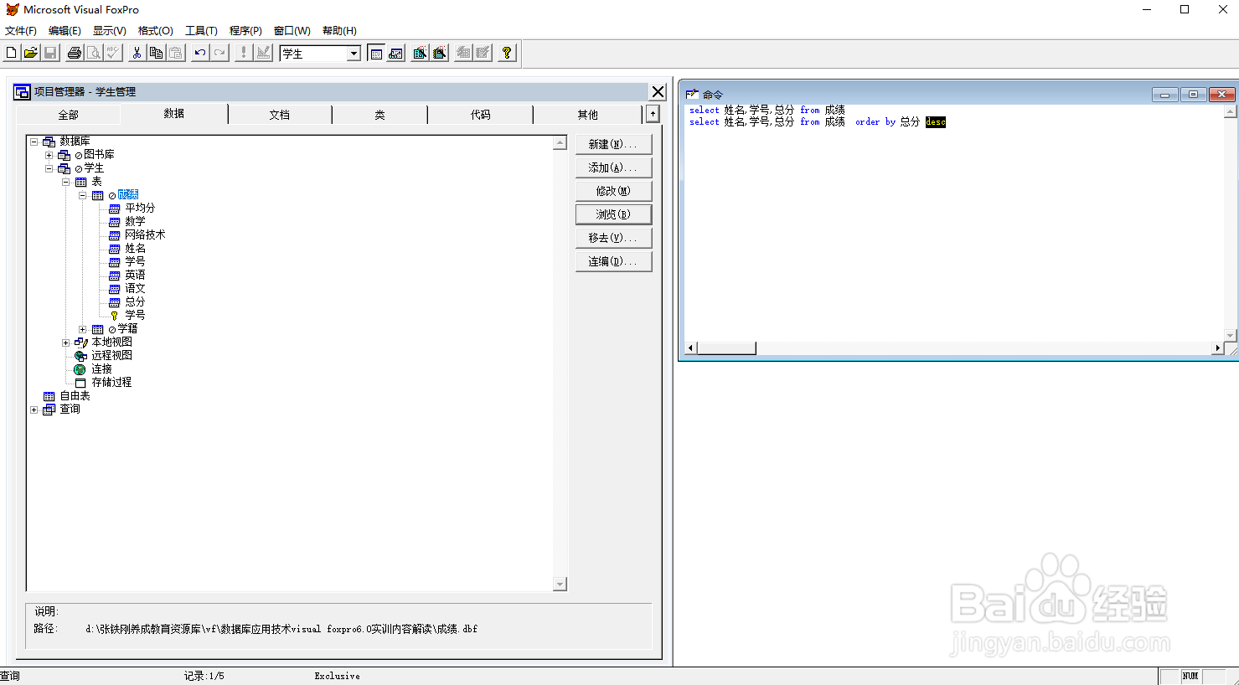
Task: Open the 文件(F) menu
Action: click(21, 31)
